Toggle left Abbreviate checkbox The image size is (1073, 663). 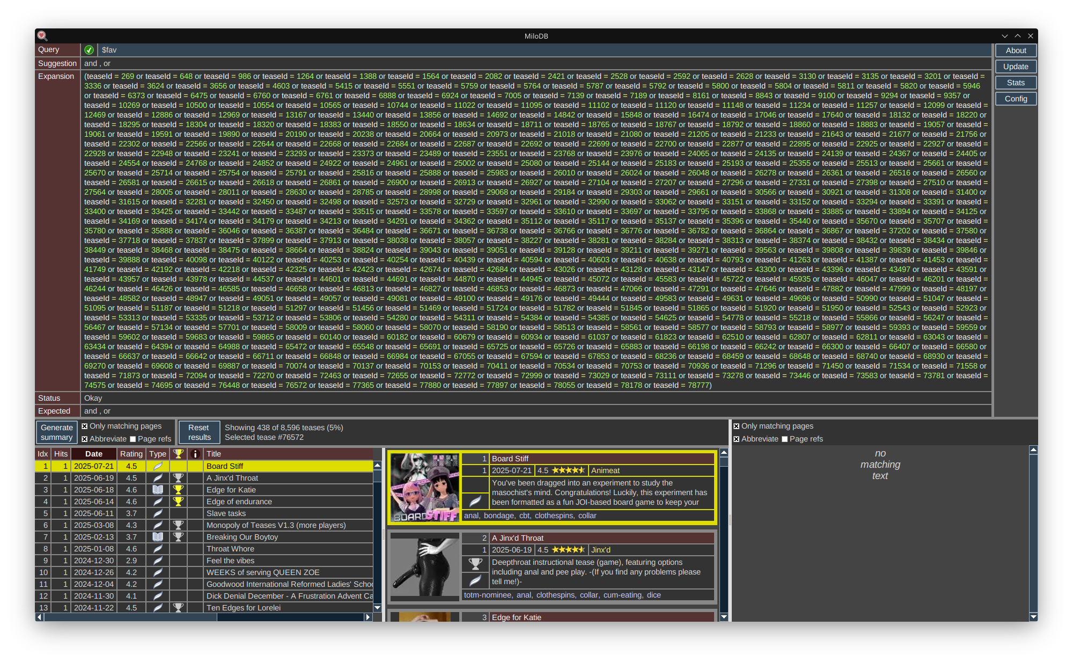(x=84, y=439)
